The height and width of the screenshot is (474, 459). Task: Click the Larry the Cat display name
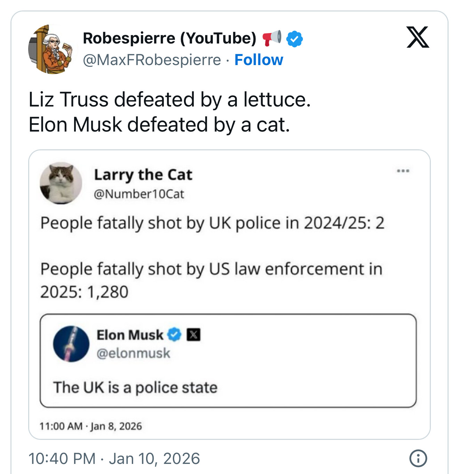point(143,175)
